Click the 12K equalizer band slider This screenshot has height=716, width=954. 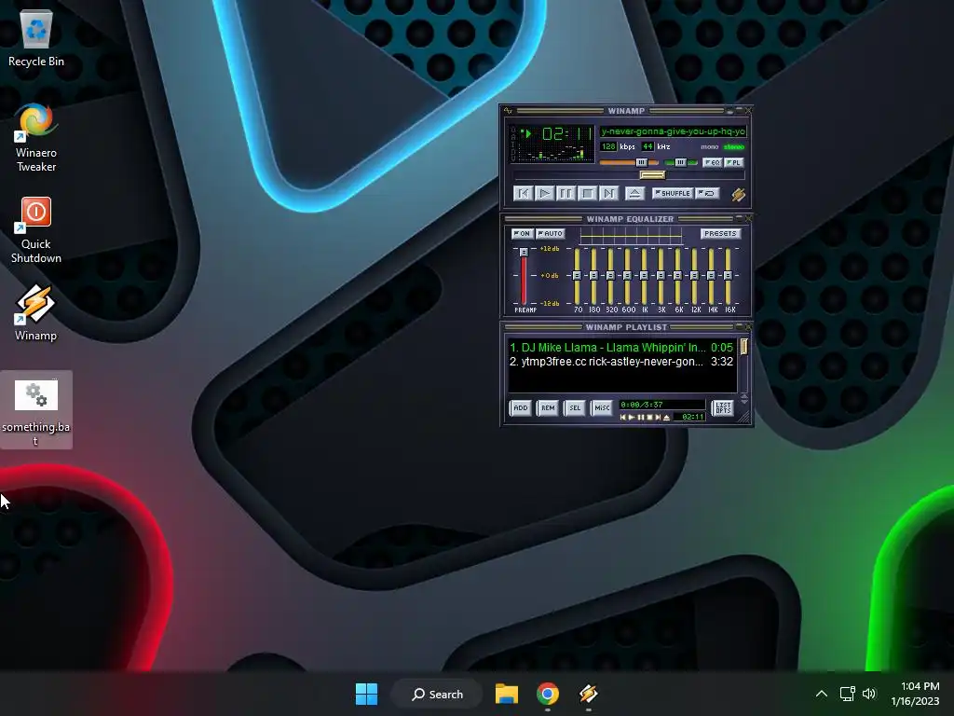694,276
